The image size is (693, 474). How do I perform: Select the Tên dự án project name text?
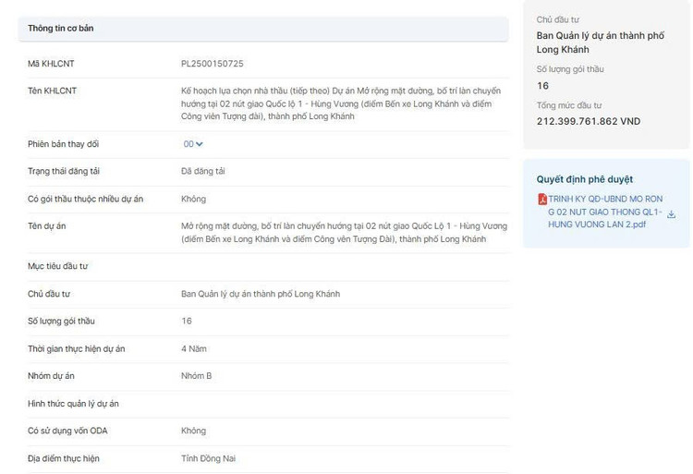(344, 232)
